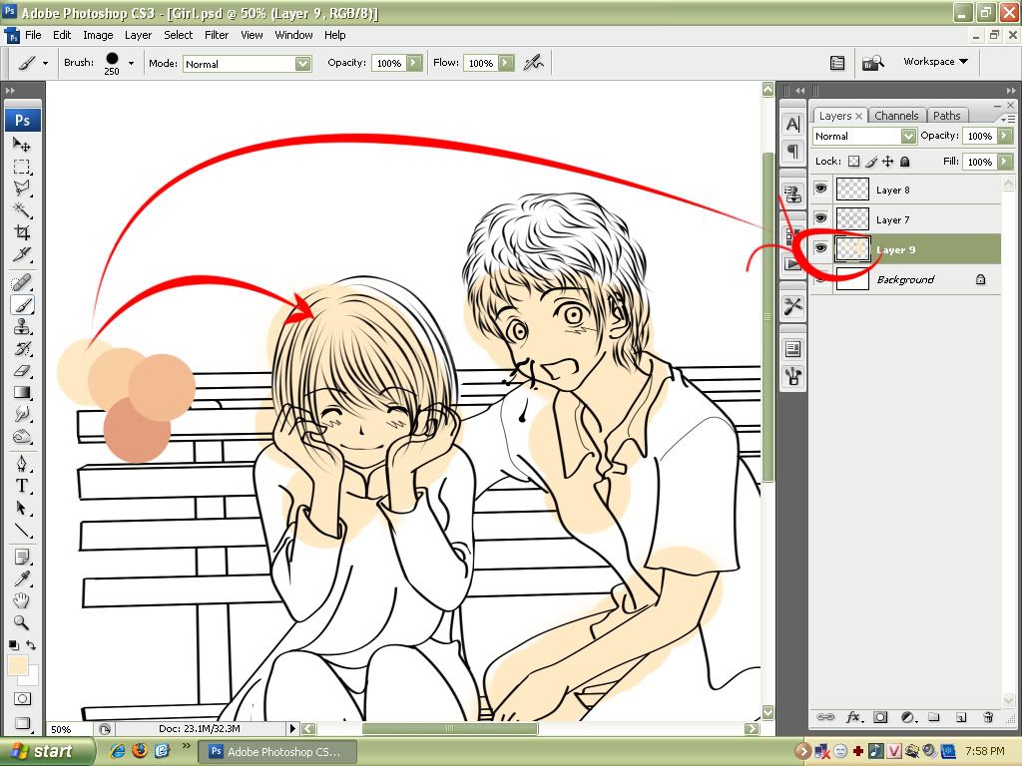Screen dimensions: 1022x766
Task: Select the Crop tool
Action: (x=22, y=232)
